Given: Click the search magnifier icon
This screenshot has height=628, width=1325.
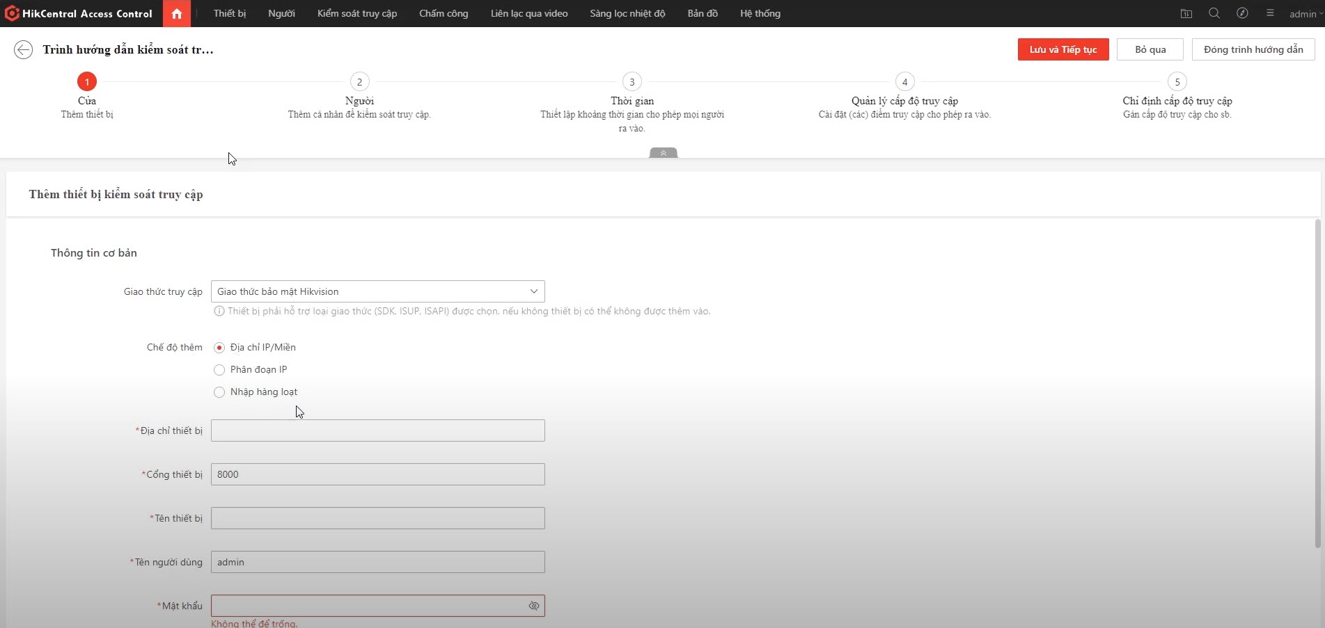Looking at the screenshot, I should click(x=1214, y=13).
